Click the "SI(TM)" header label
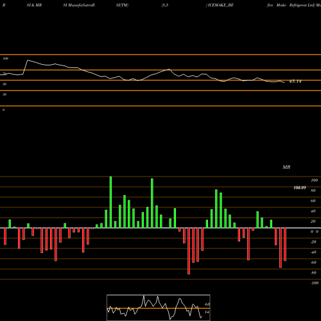This screenshot has height=321, width=321. [122, 5]
